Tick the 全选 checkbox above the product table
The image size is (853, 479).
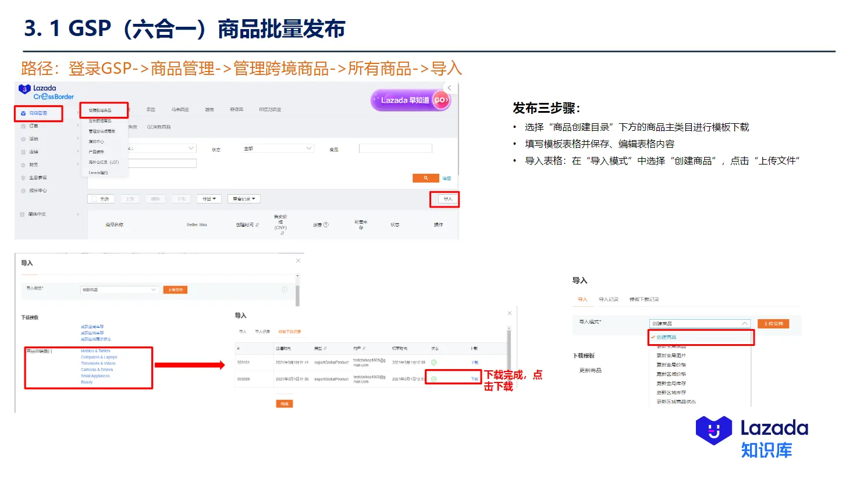pos(94,198)
